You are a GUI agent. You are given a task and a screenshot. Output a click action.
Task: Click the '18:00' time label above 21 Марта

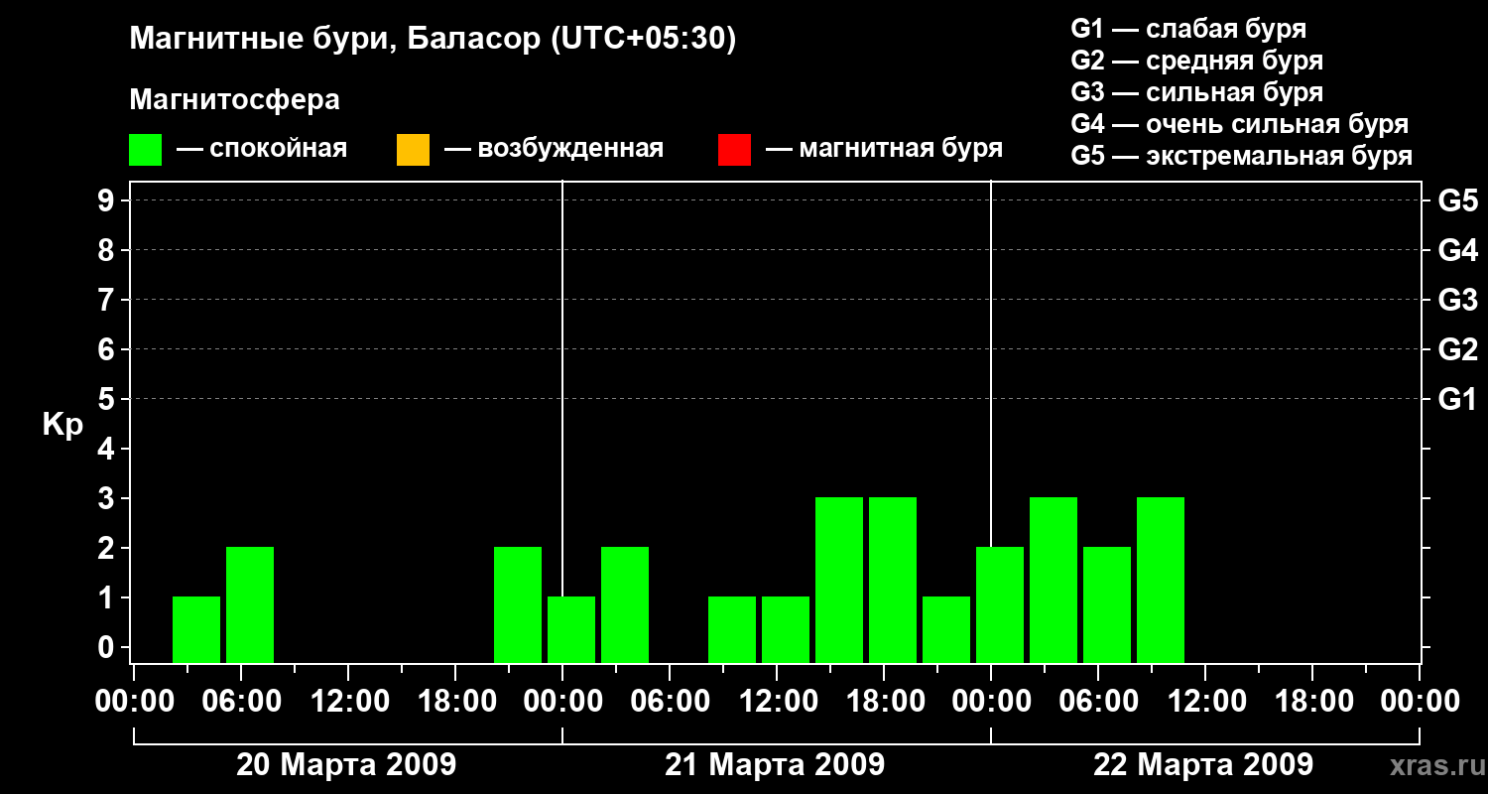point(884,702)
